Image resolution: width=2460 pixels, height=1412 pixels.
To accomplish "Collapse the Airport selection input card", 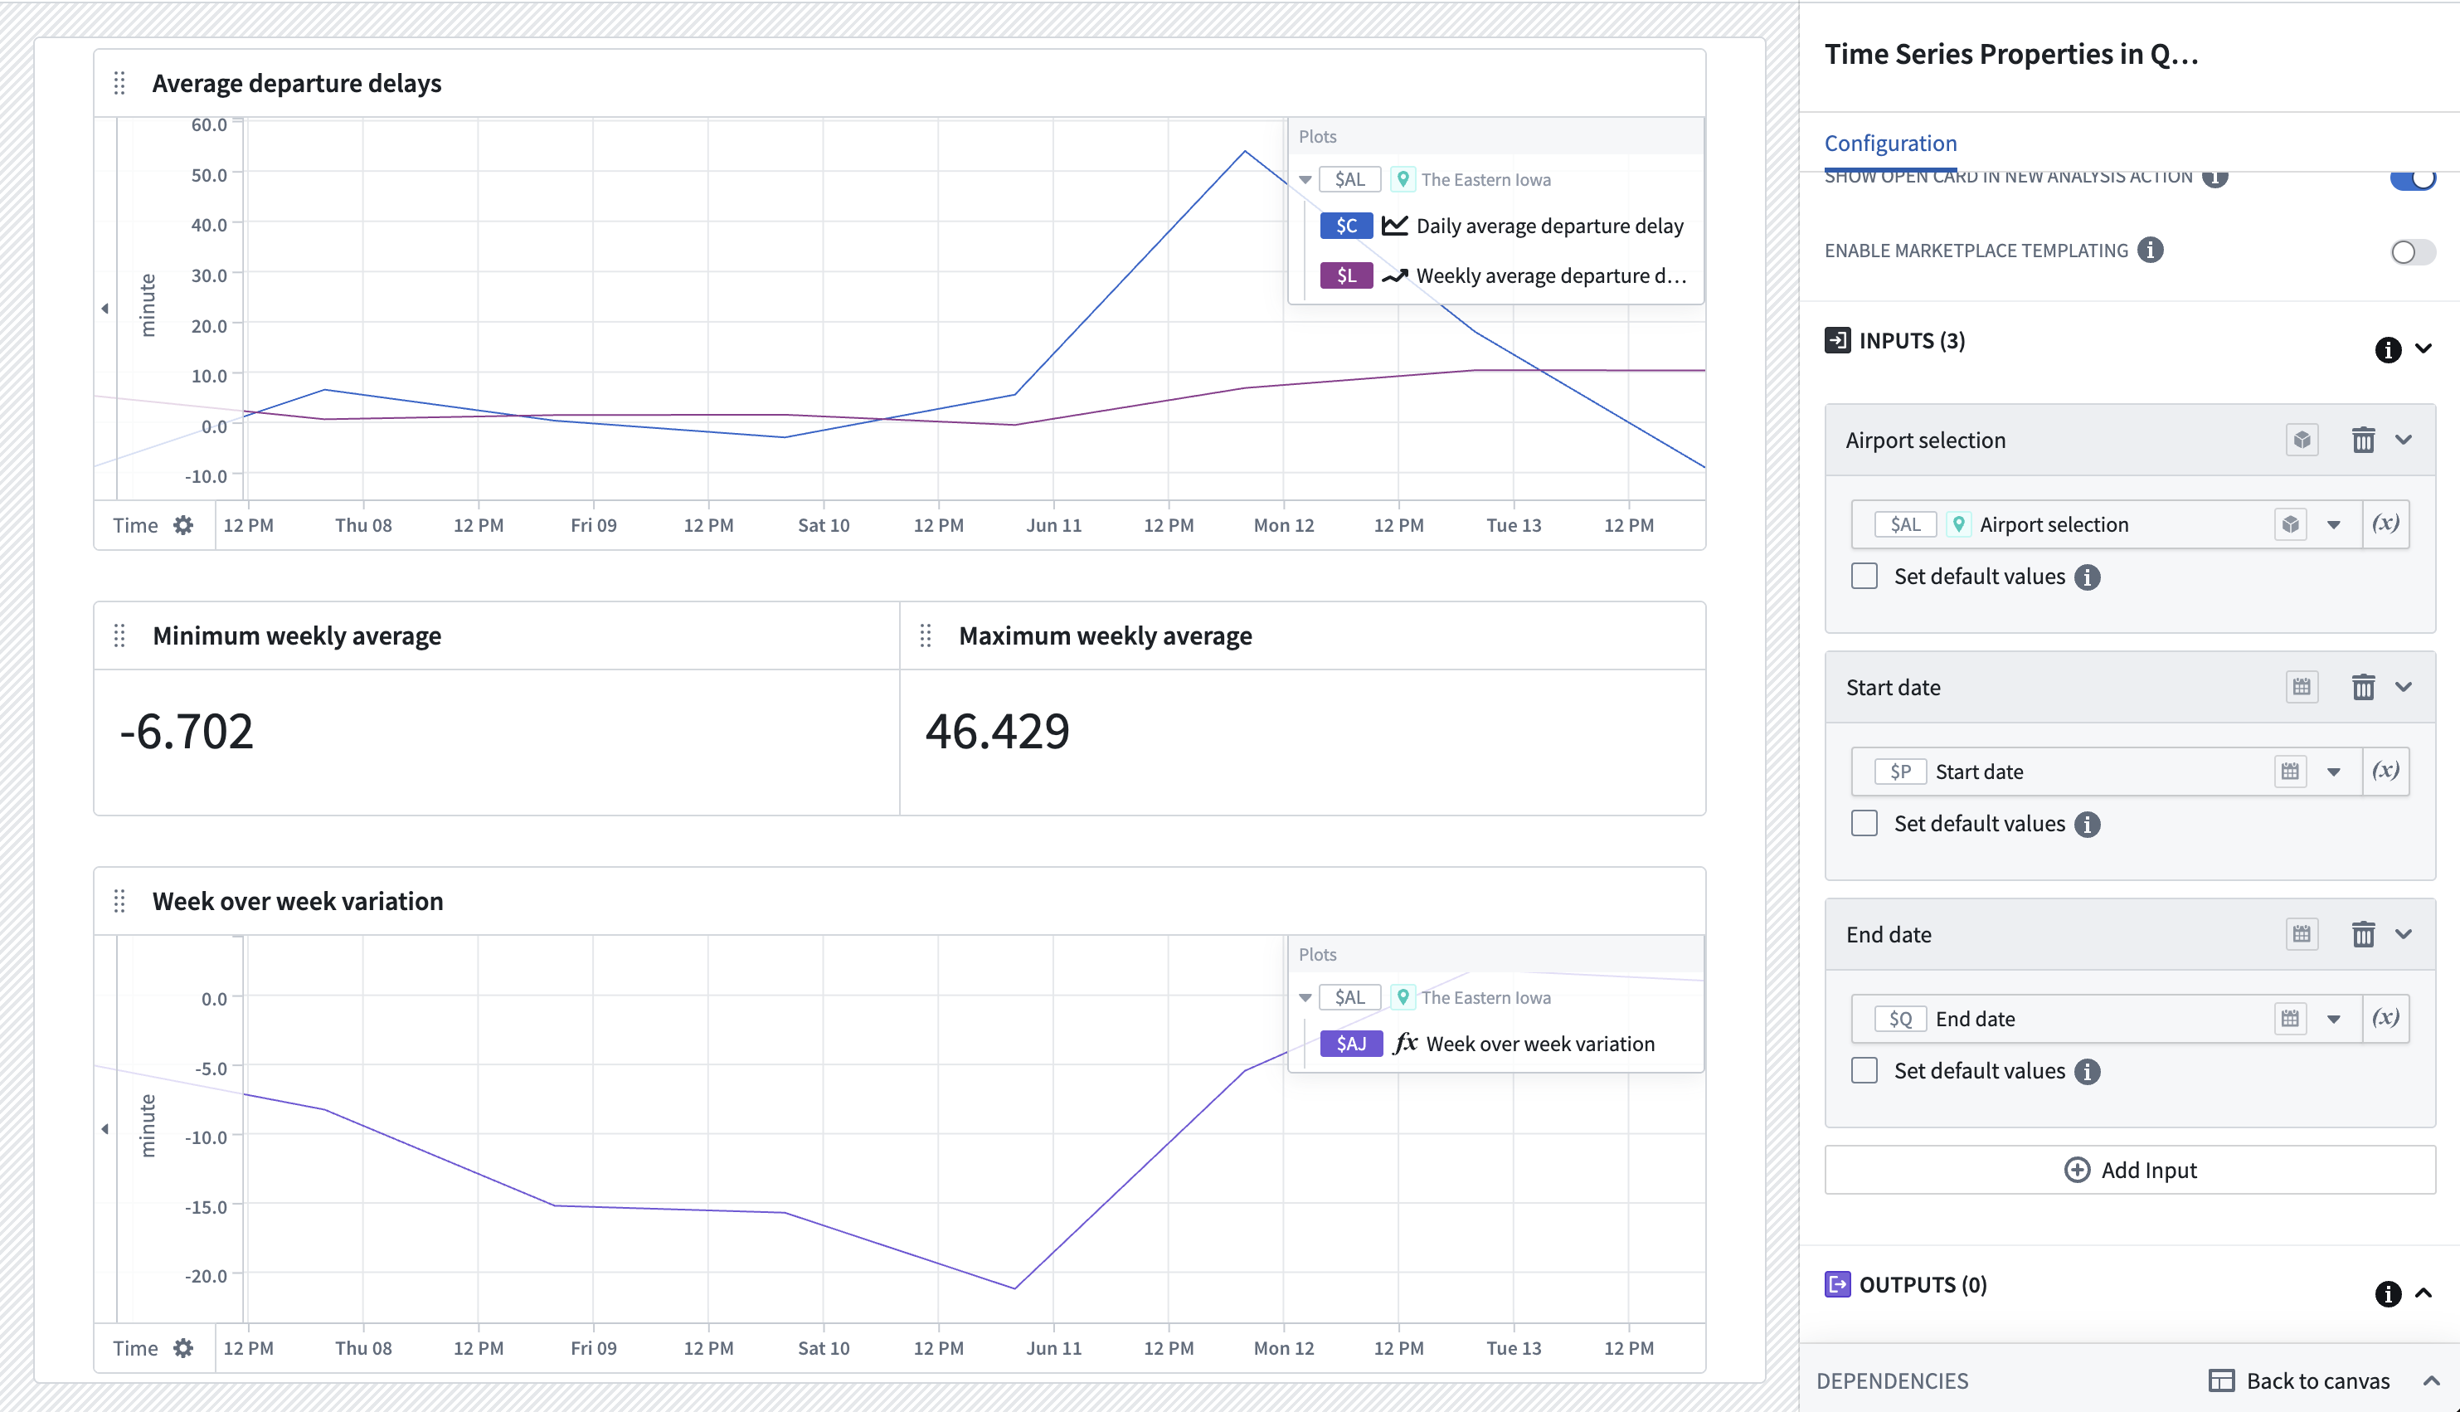I will (2404, 441).
